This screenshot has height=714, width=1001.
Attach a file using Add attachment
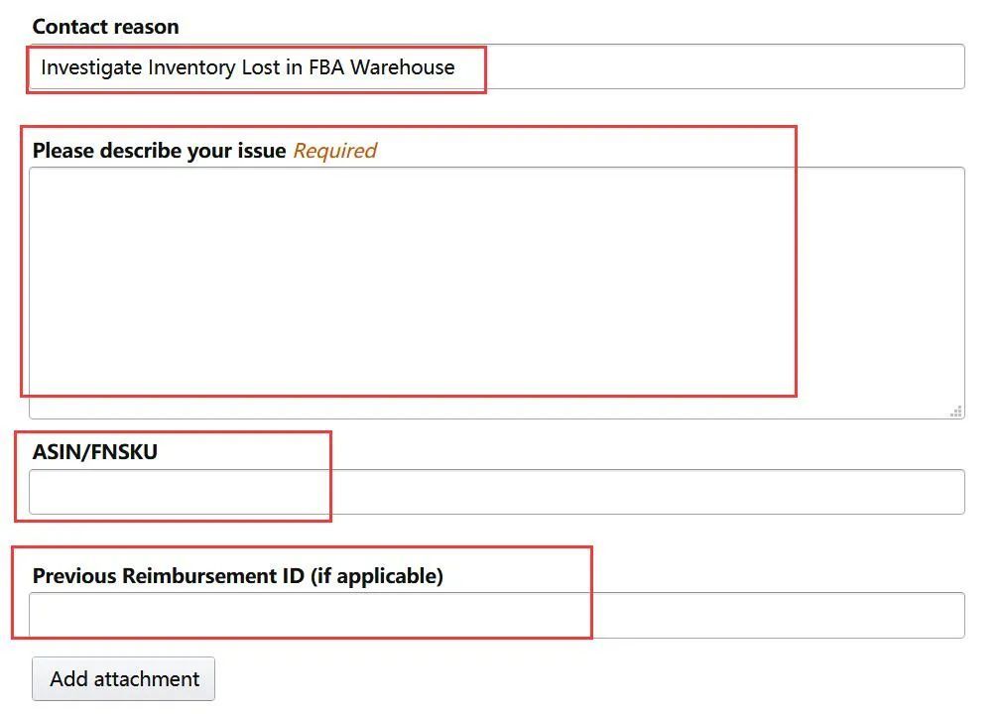pos(124,679)
